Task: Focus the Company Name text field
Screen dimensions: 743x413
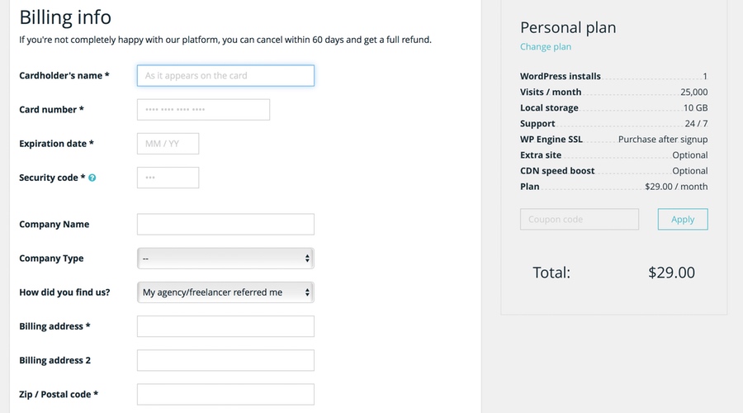Action: coord(225,225)
